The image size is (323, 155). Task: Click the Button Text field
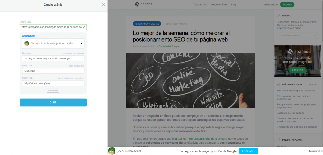coord(53,71)
